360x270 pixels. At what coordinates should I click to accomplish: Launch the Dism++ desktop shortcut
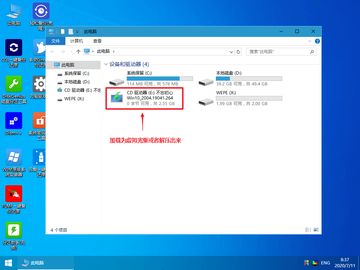(14, 121)
